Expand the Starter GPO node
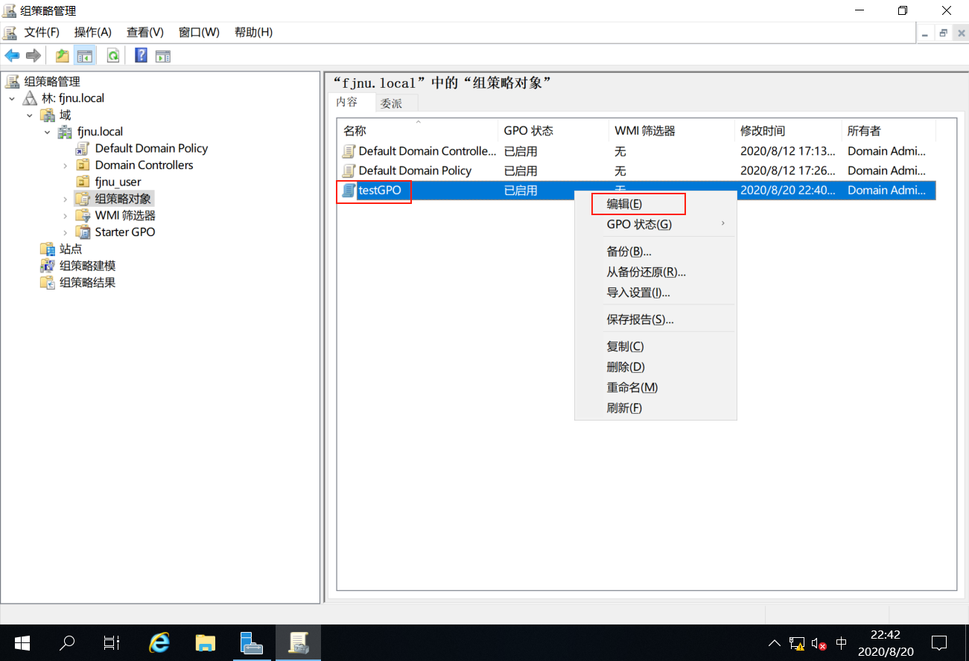The height and width of the screenshot is (661, 969). coord(66,232)
